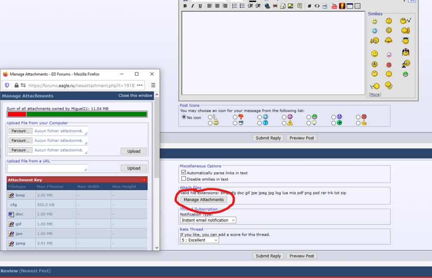The height and width of the screenshot is (278, 432).
Task: Insert YouTube video tag icon
Action: (x=334, y=6)
